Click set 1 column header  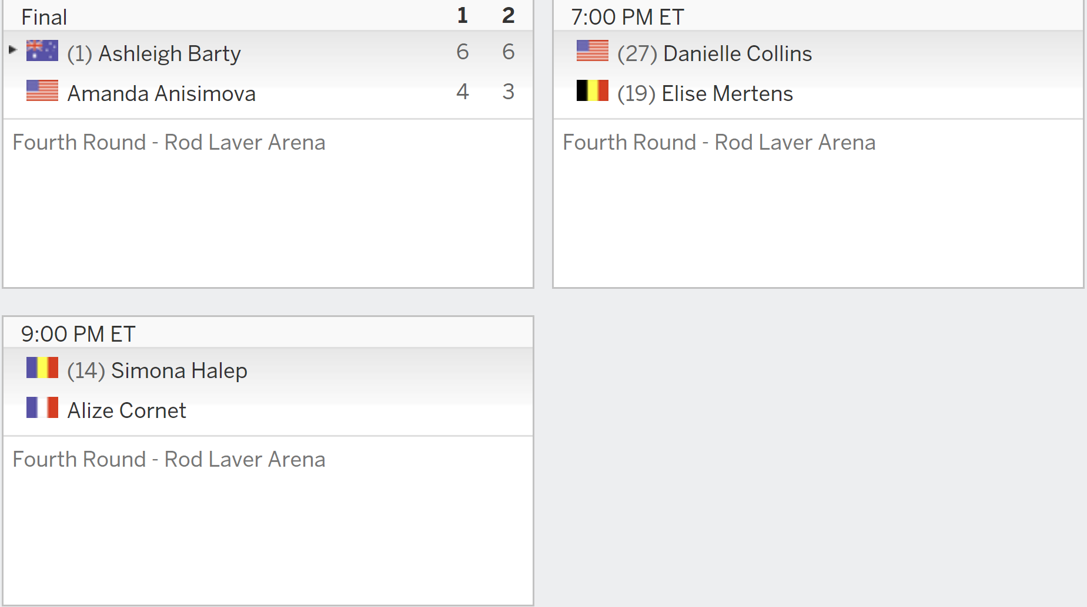tap(463, 16)
